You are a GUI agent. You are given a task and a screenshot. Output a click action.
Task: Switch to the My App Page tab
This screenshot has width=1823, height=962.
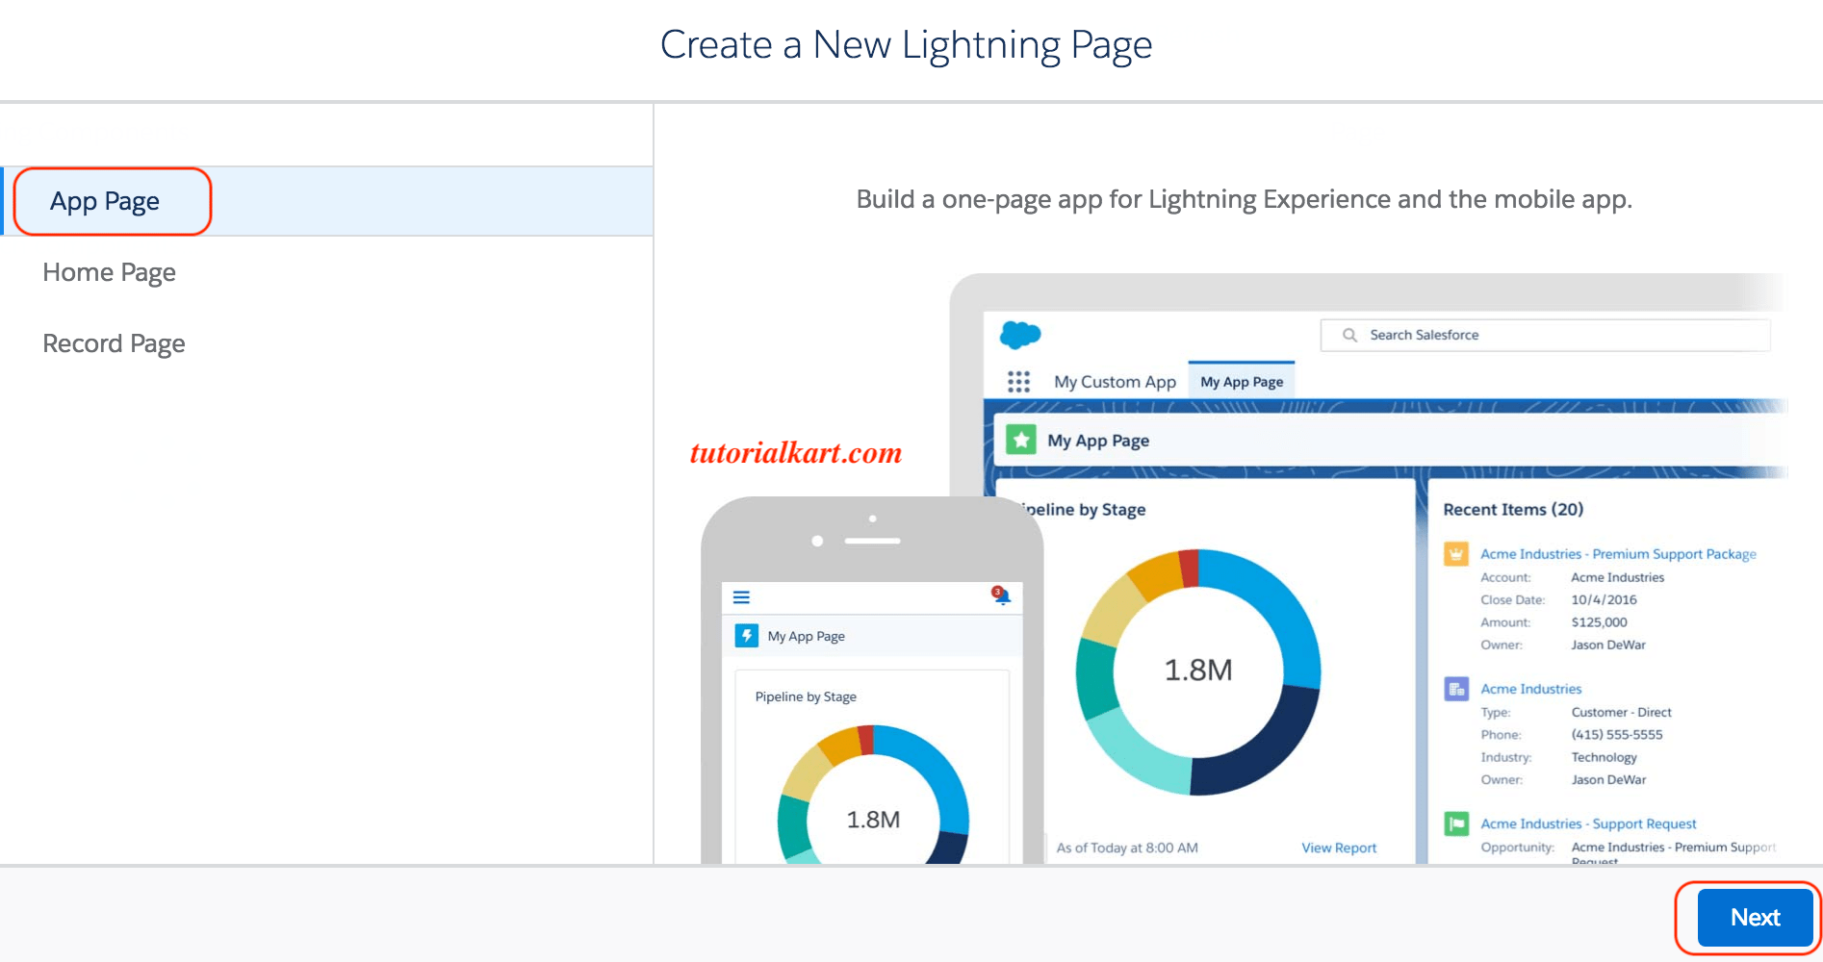[x=1242, y=381]
